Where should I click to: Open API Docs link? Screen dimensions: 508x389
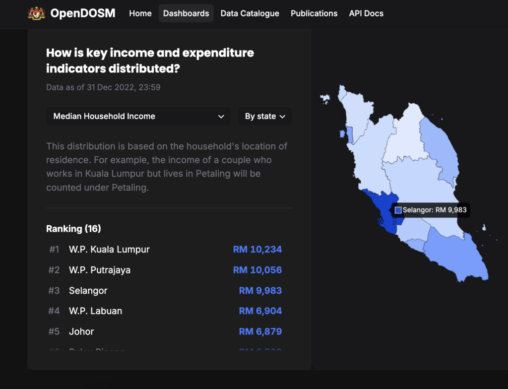point(366,13)
